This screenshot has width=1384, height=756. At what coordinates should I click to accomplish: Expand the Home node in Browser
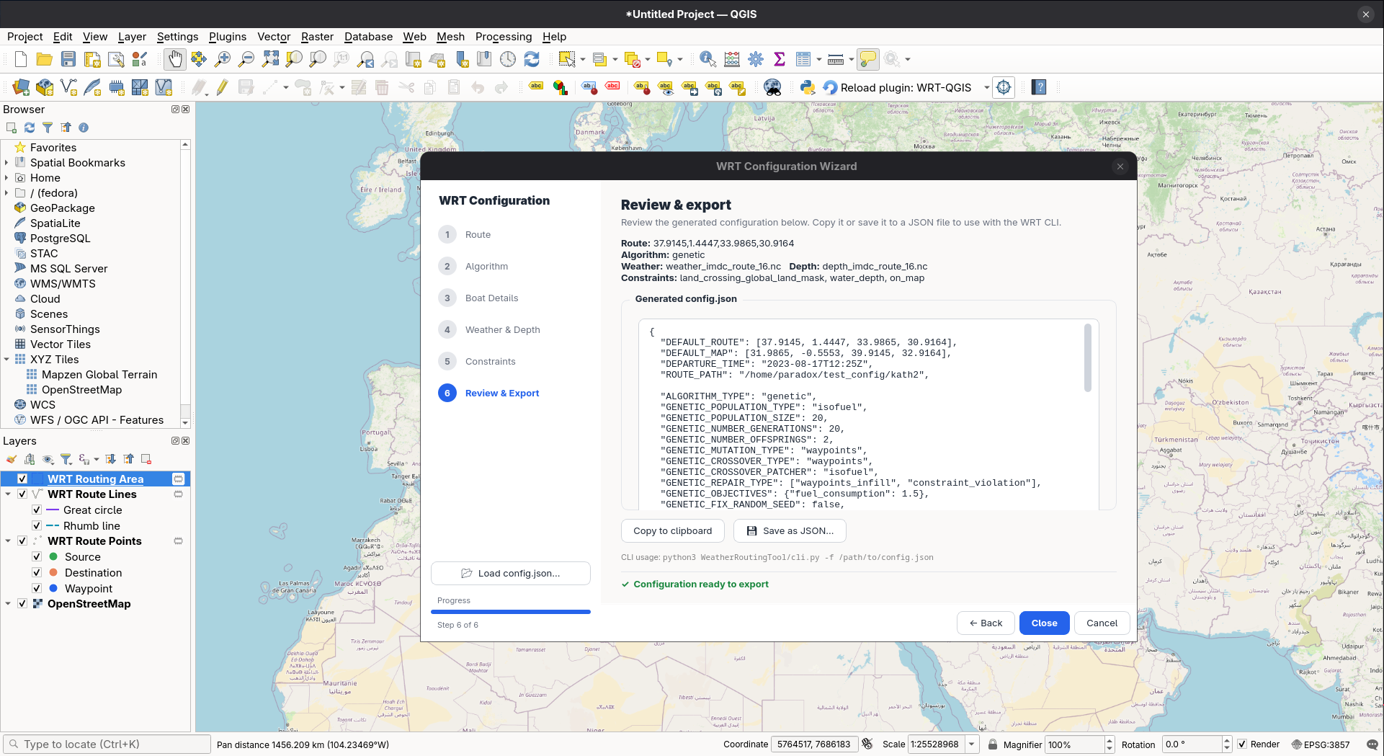click(x=7, y=178)
